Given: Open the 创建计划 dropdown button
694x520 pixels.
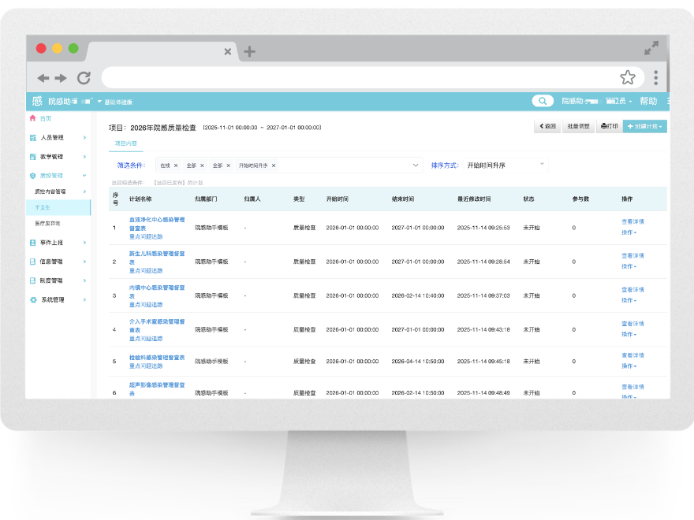Looking at the screenshot, I should coord(644,126).
